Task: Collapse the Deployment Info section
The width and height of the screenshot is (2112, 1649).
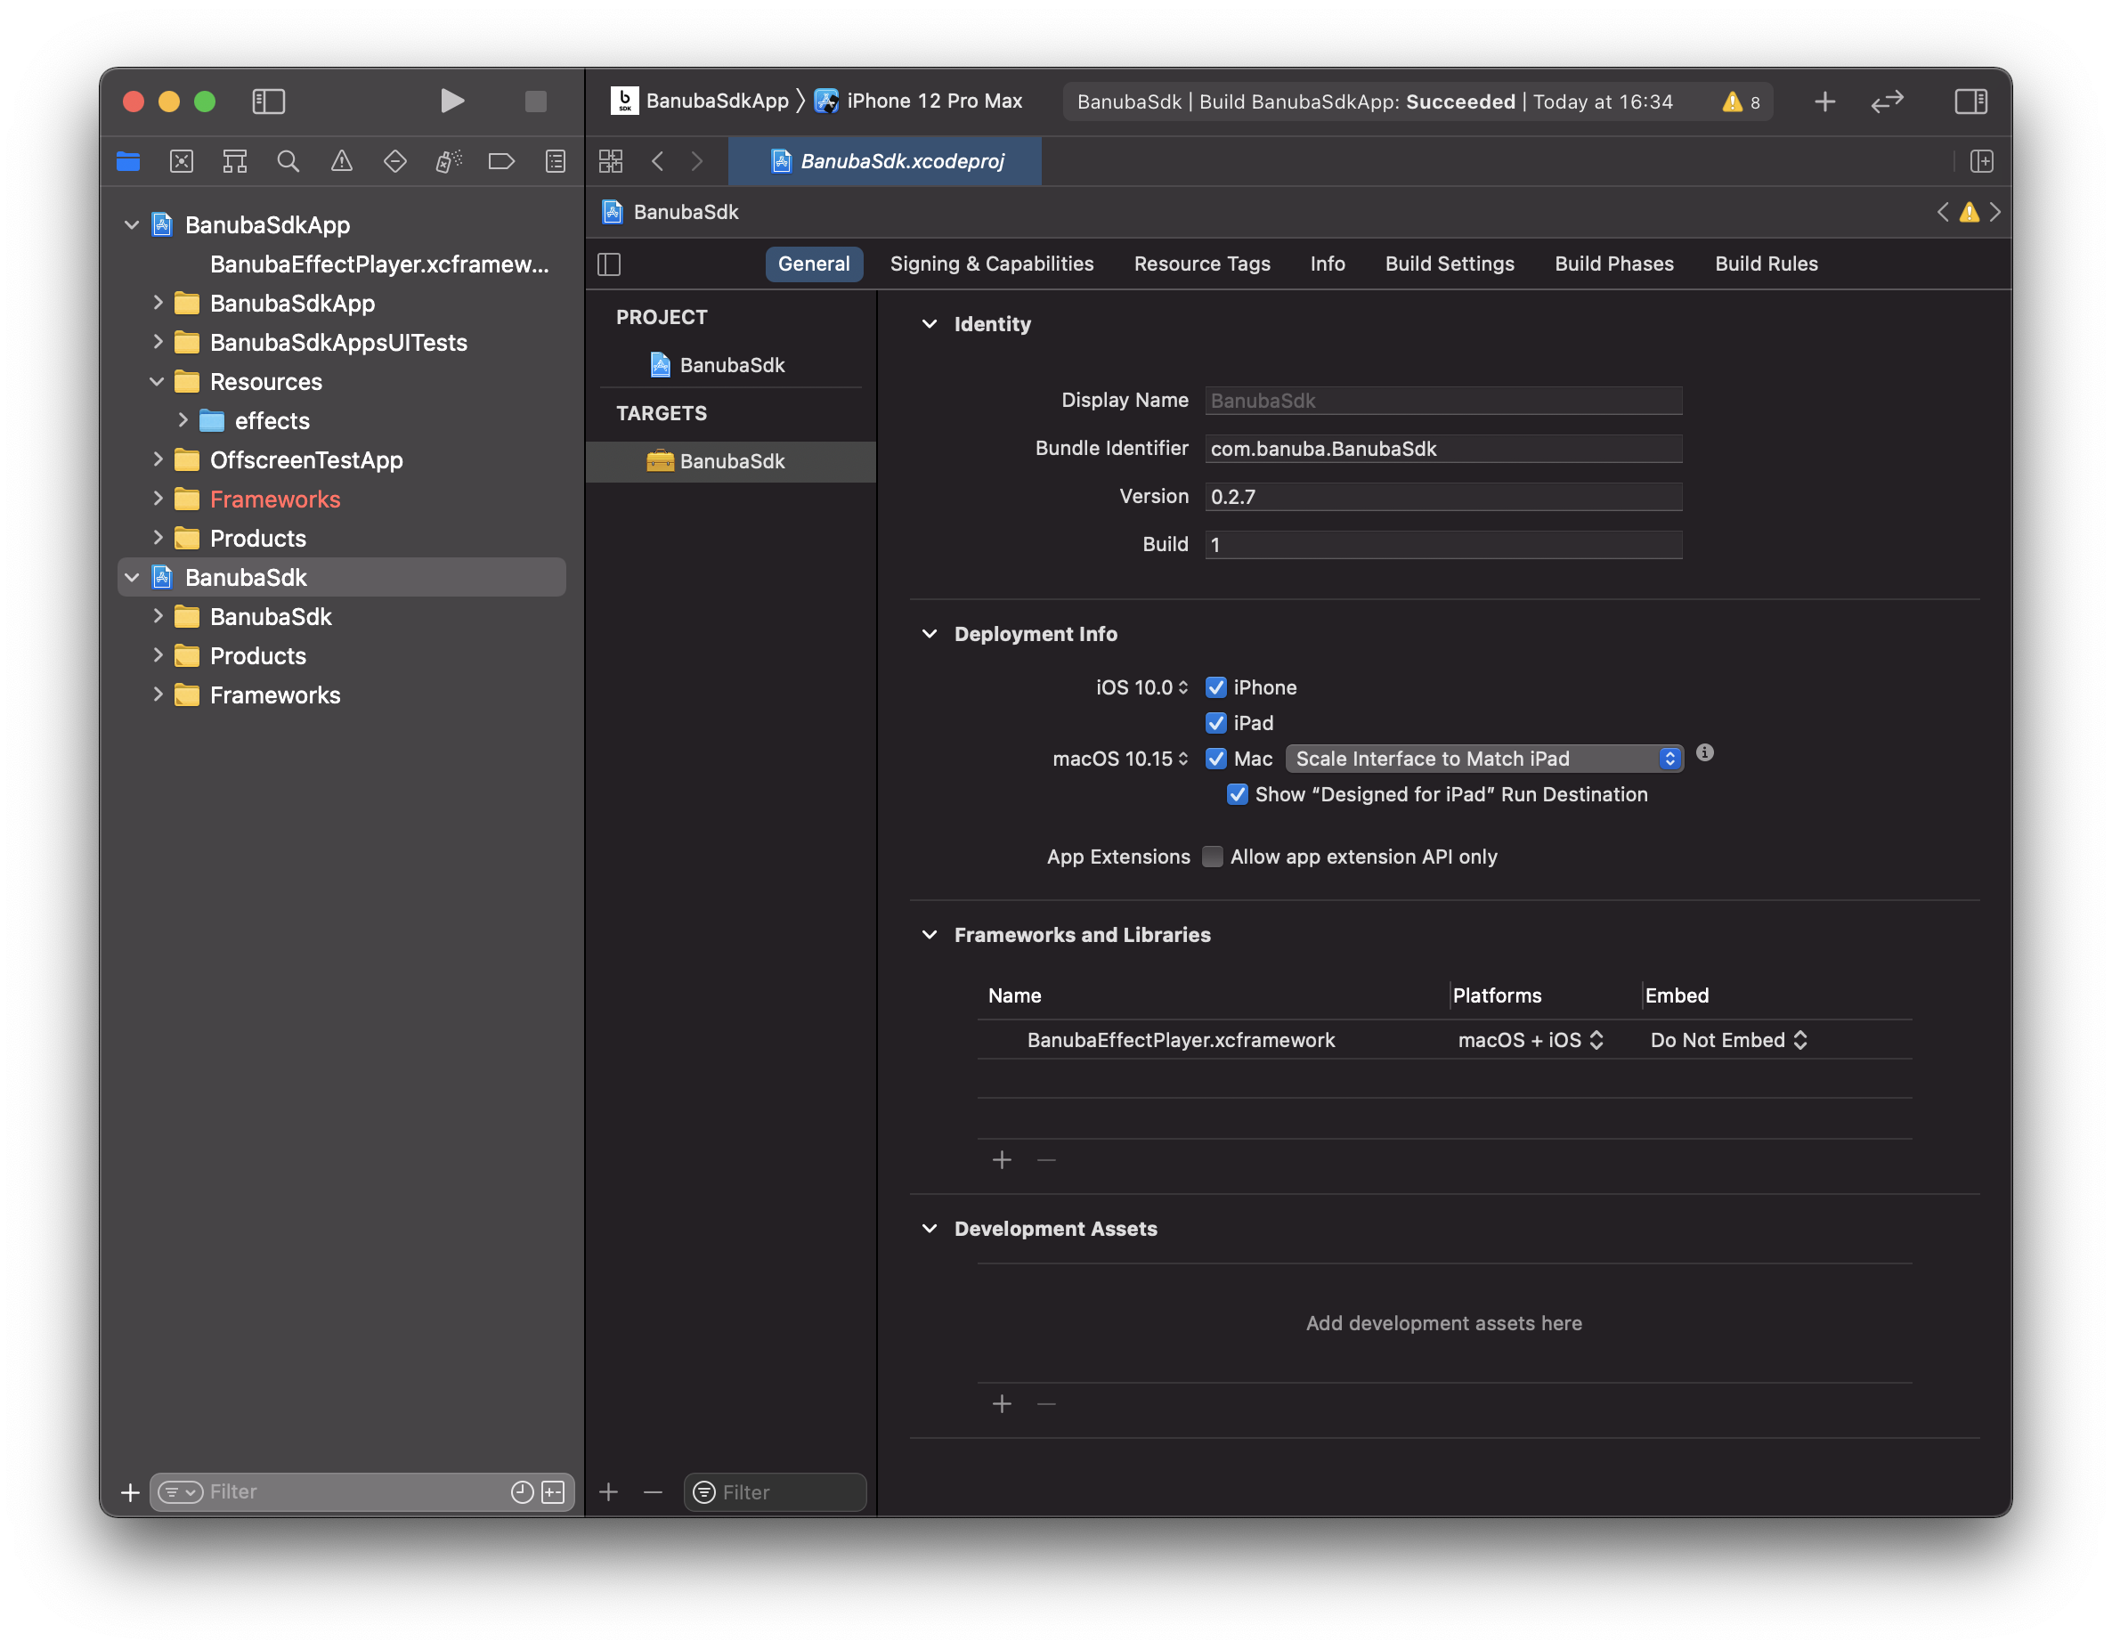Action: (930, 635)
